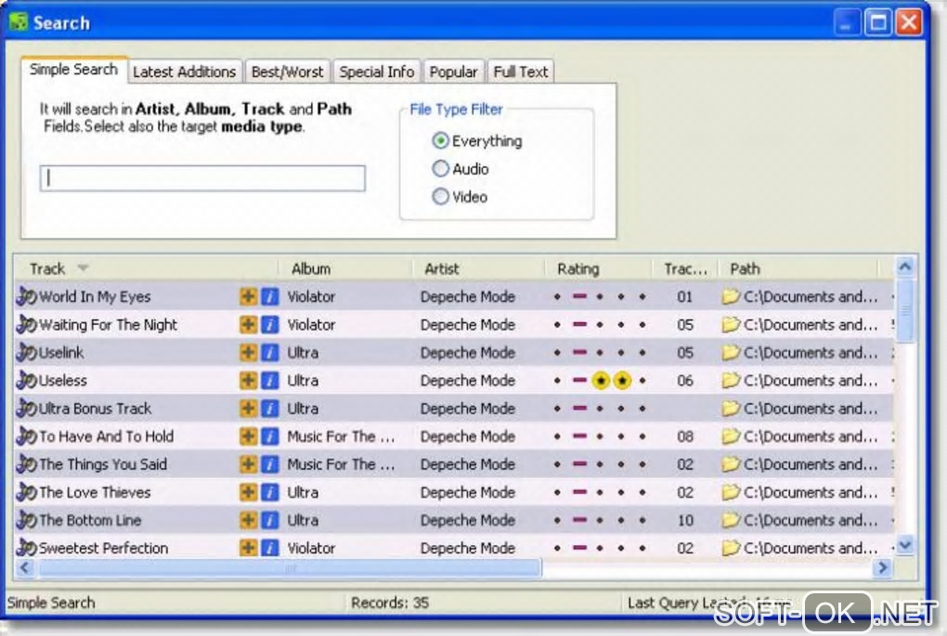
Task: Click the music note icon of World In My Eyes
Action: 27,296
